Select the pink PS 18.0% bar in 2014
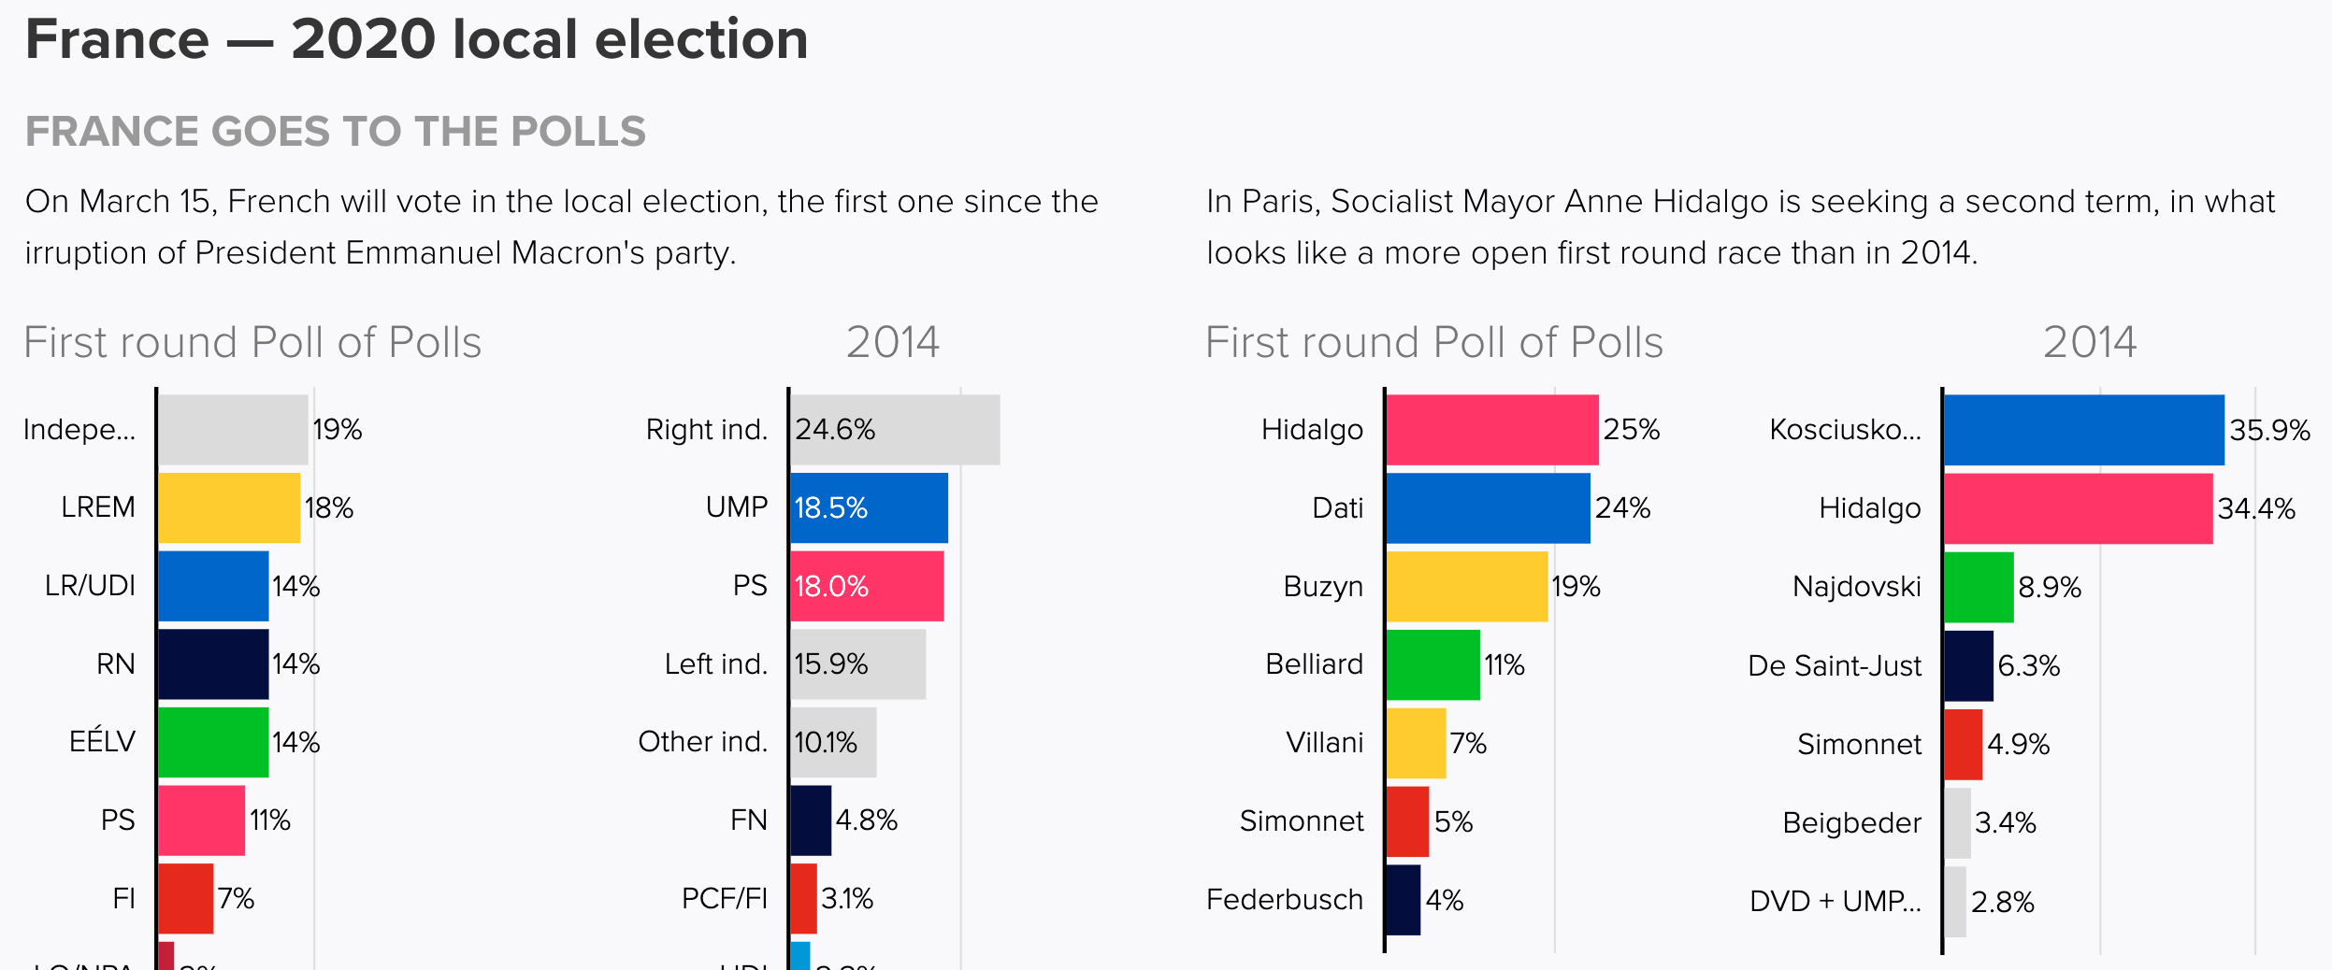The height and width of the screenshot is (970, 2332). click(x=867, y=586)
